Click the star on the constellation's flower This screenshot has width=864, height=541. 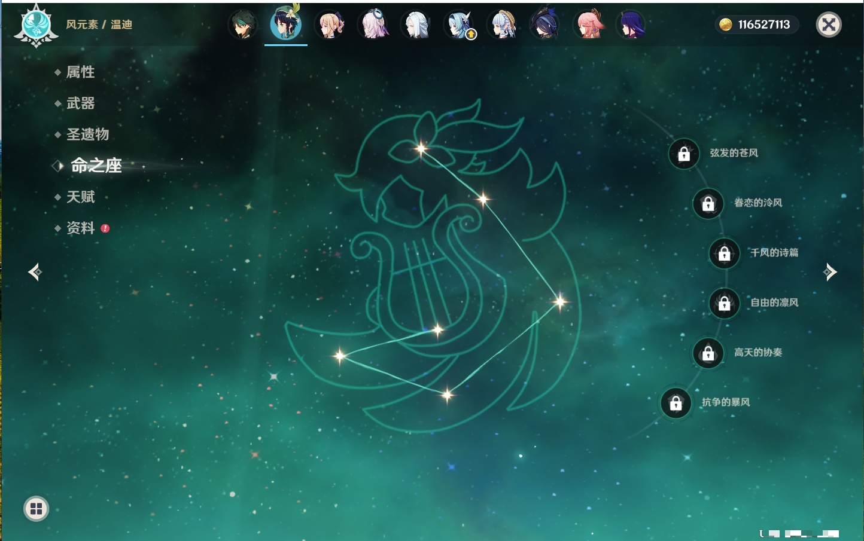pos(421,148)
